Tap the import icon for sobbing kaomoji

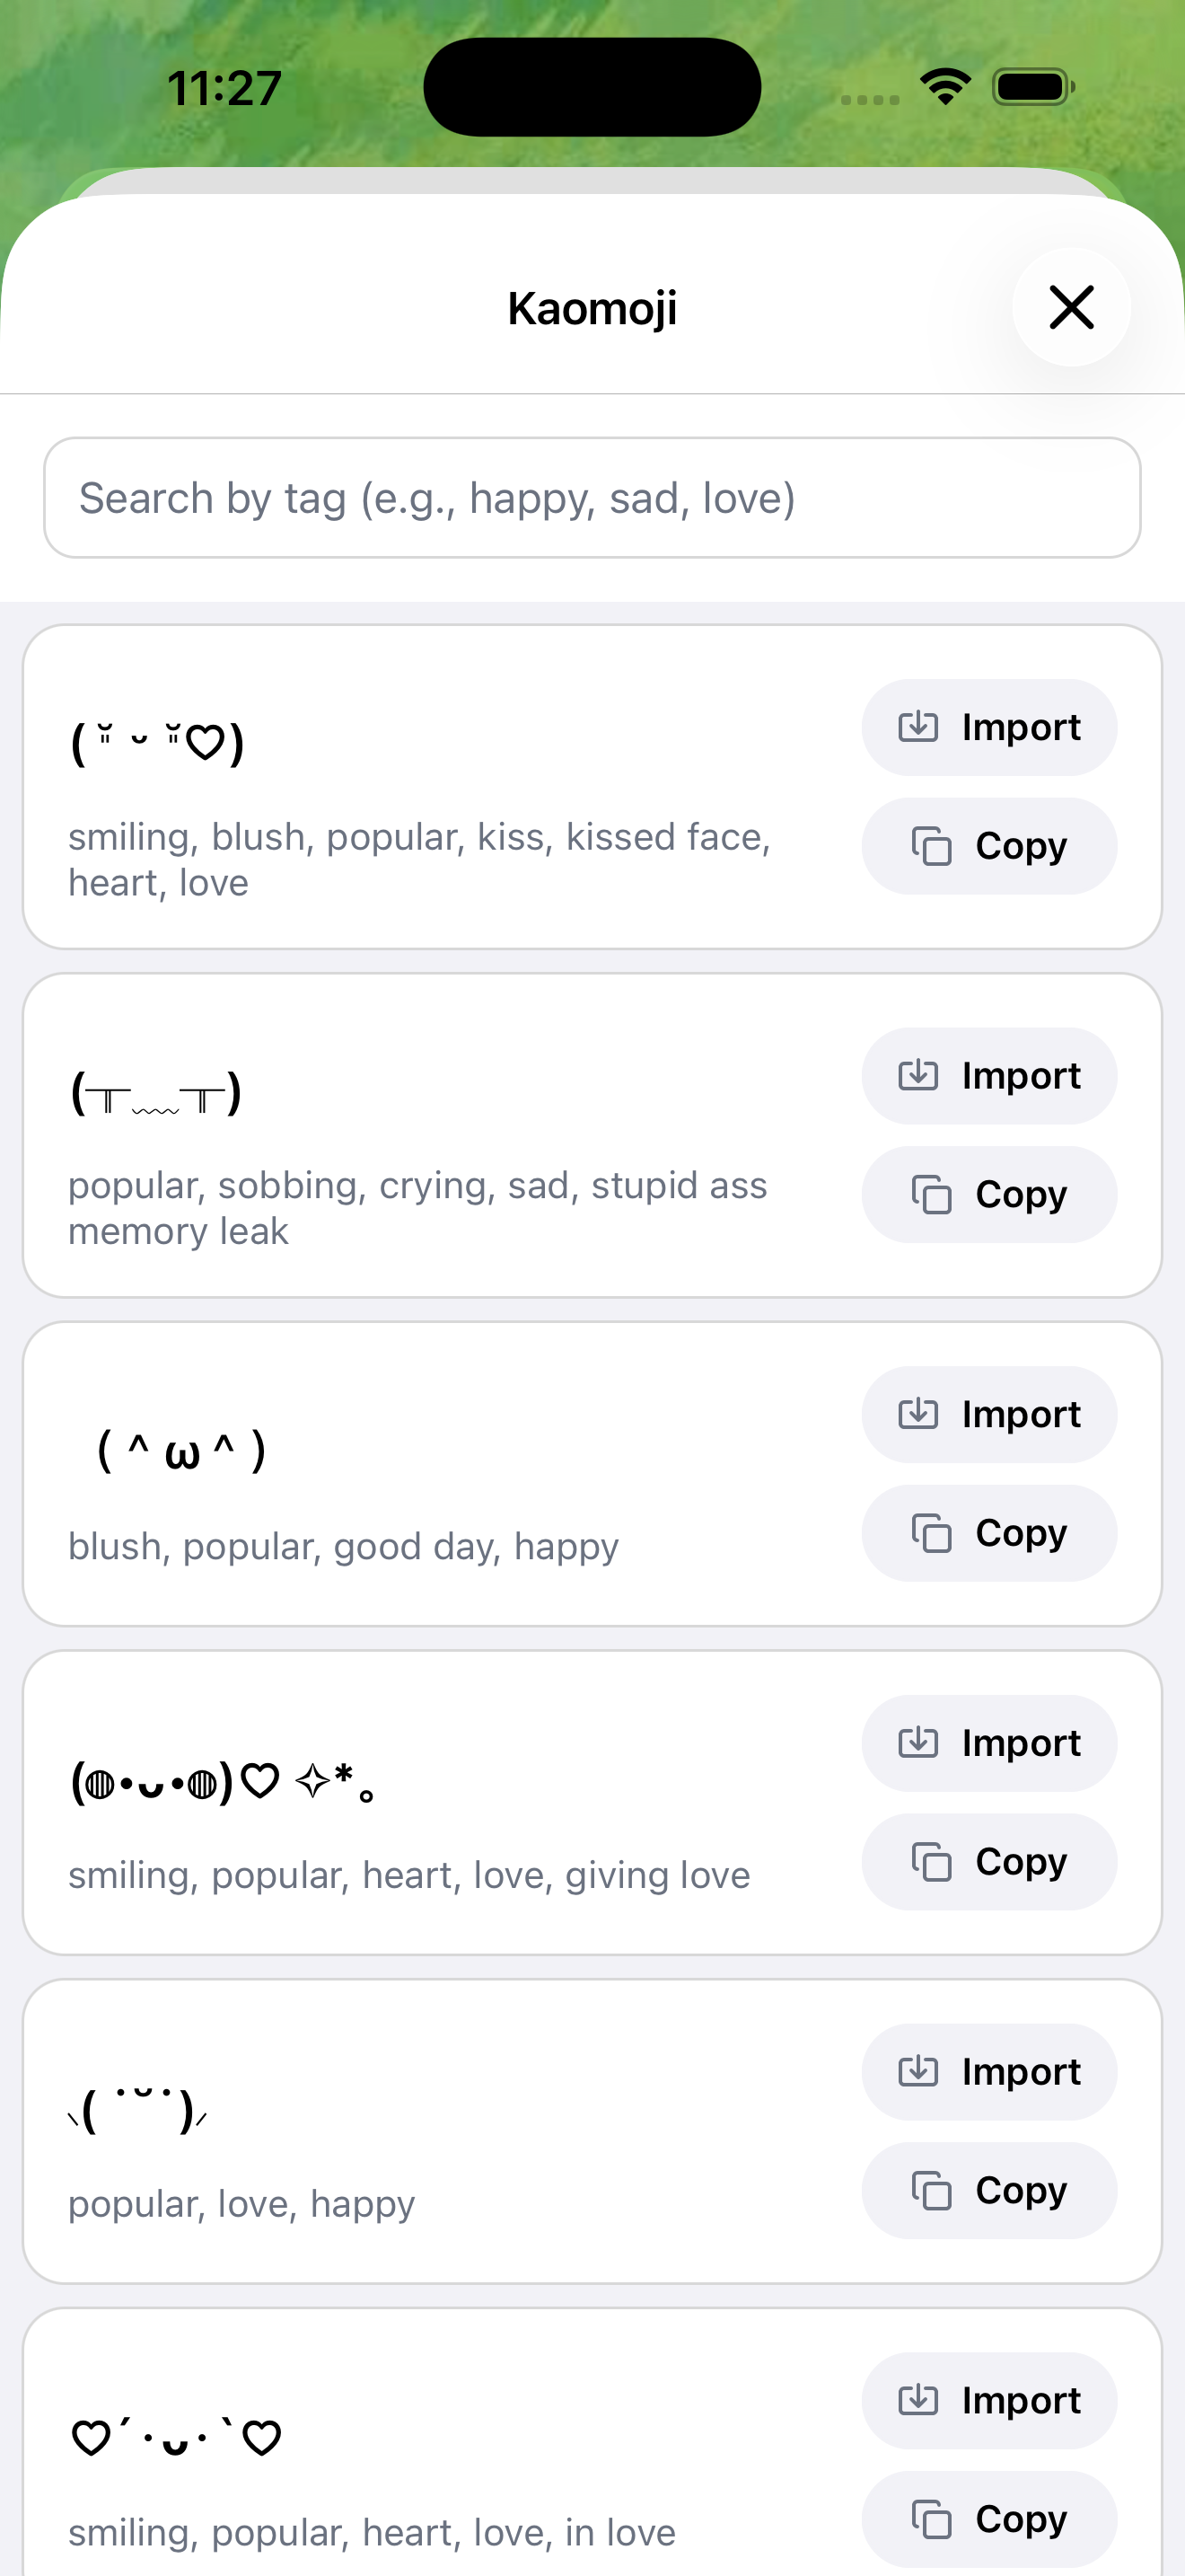pos(918,1076)
